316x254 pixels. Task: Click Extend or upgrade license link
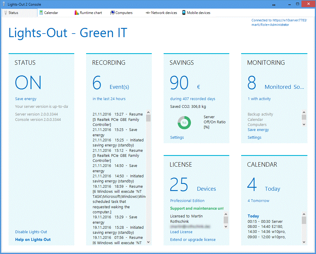point(193,239)
